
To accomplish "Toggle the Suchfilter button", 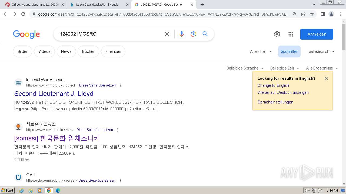I will 289,51.
